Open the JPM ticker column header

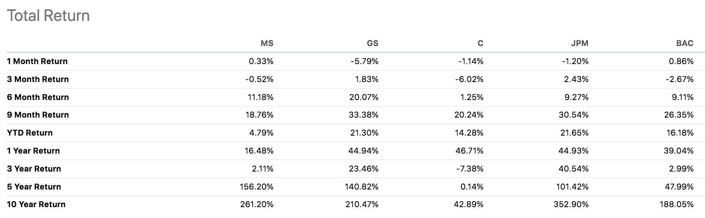coord(579,43)
